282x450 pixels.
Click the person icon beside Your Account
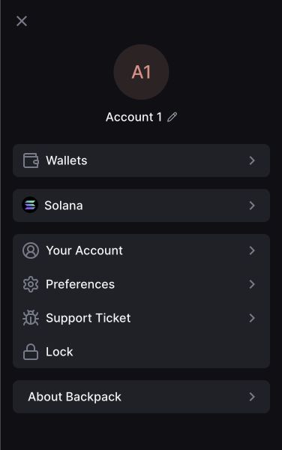(31, 250)
